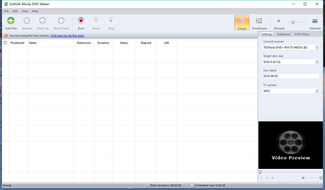Click the preview volume slider handle
The height and width of the screenshot is (190, 325).
pos(321,178)
